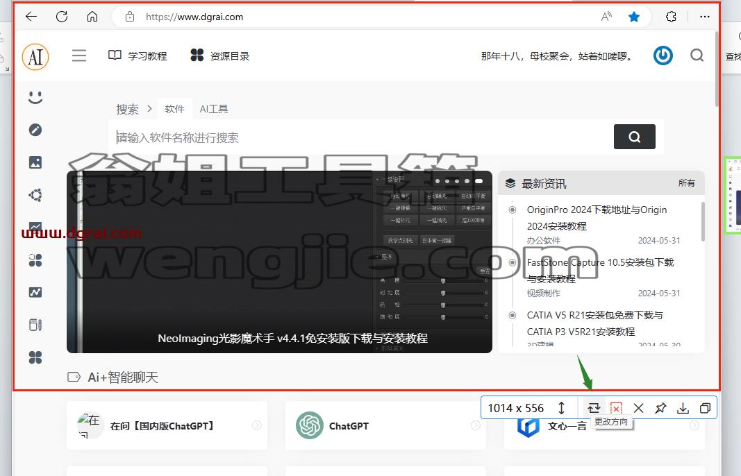Open the 视频制作 category tag

click(x=544, y=294)
